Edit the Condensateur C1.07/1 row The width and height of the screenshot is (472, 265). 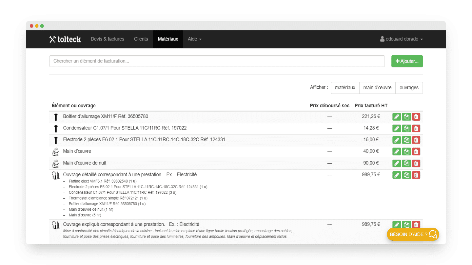click(x=397, y=128)
